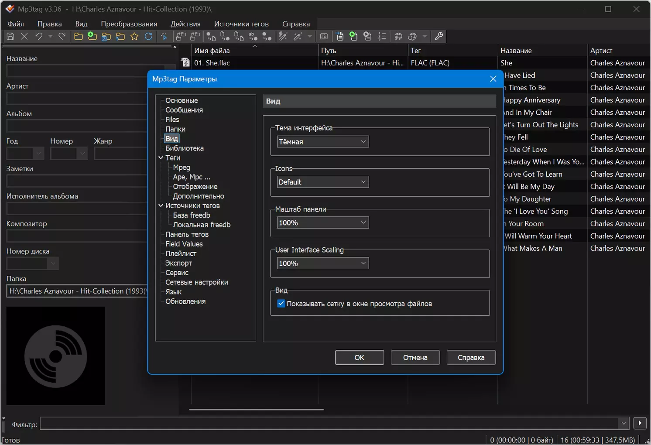651x445 pixels.
Task: Open the Год dropdown arrow in tag panel
Action: coord(39,153)
